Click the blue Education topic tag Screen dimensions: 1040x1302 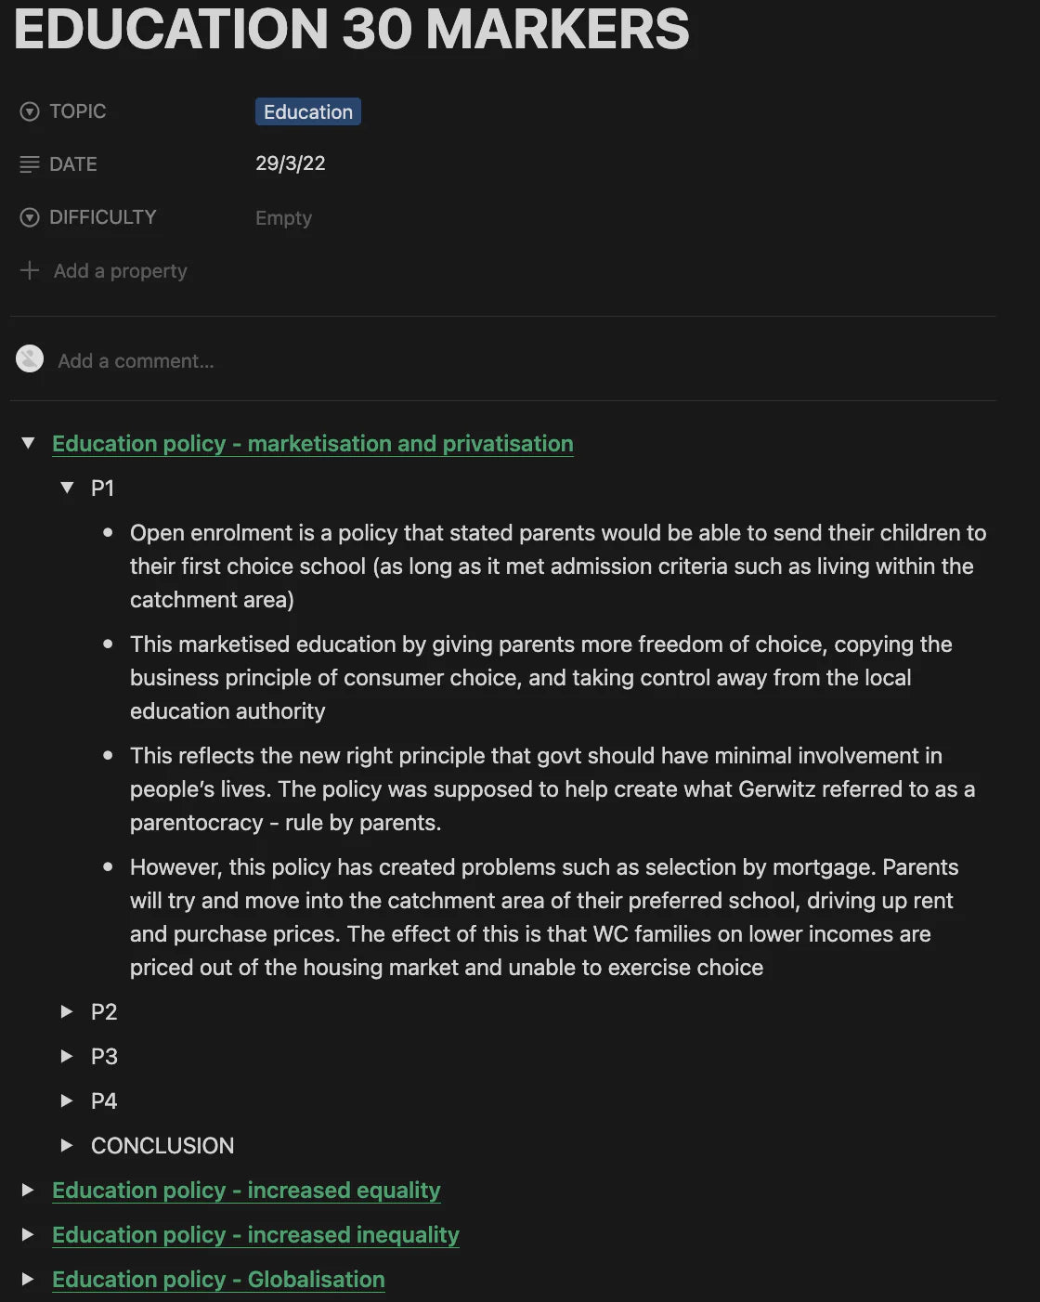tap(307, 112)
